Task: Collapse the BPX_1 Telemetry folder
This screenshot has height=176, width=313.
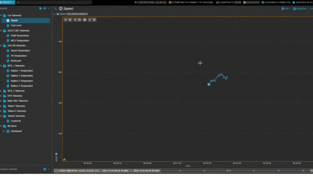Action: pyautogui.click(x=1, y=66)
